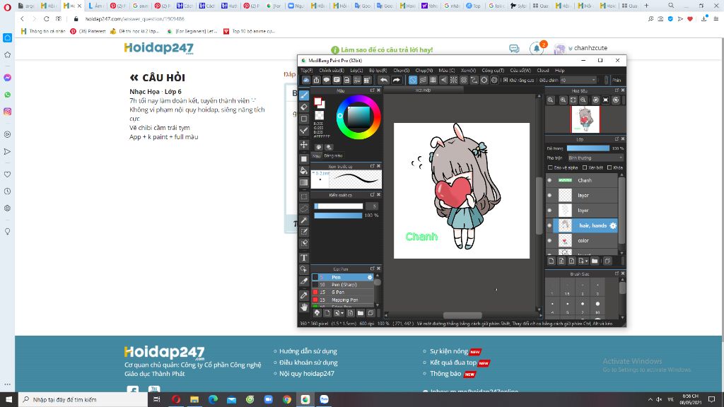The width and height of the screenshot is (724, 407).
Task: Hide the hair, hands layer
Action: (x=549, y=225)
